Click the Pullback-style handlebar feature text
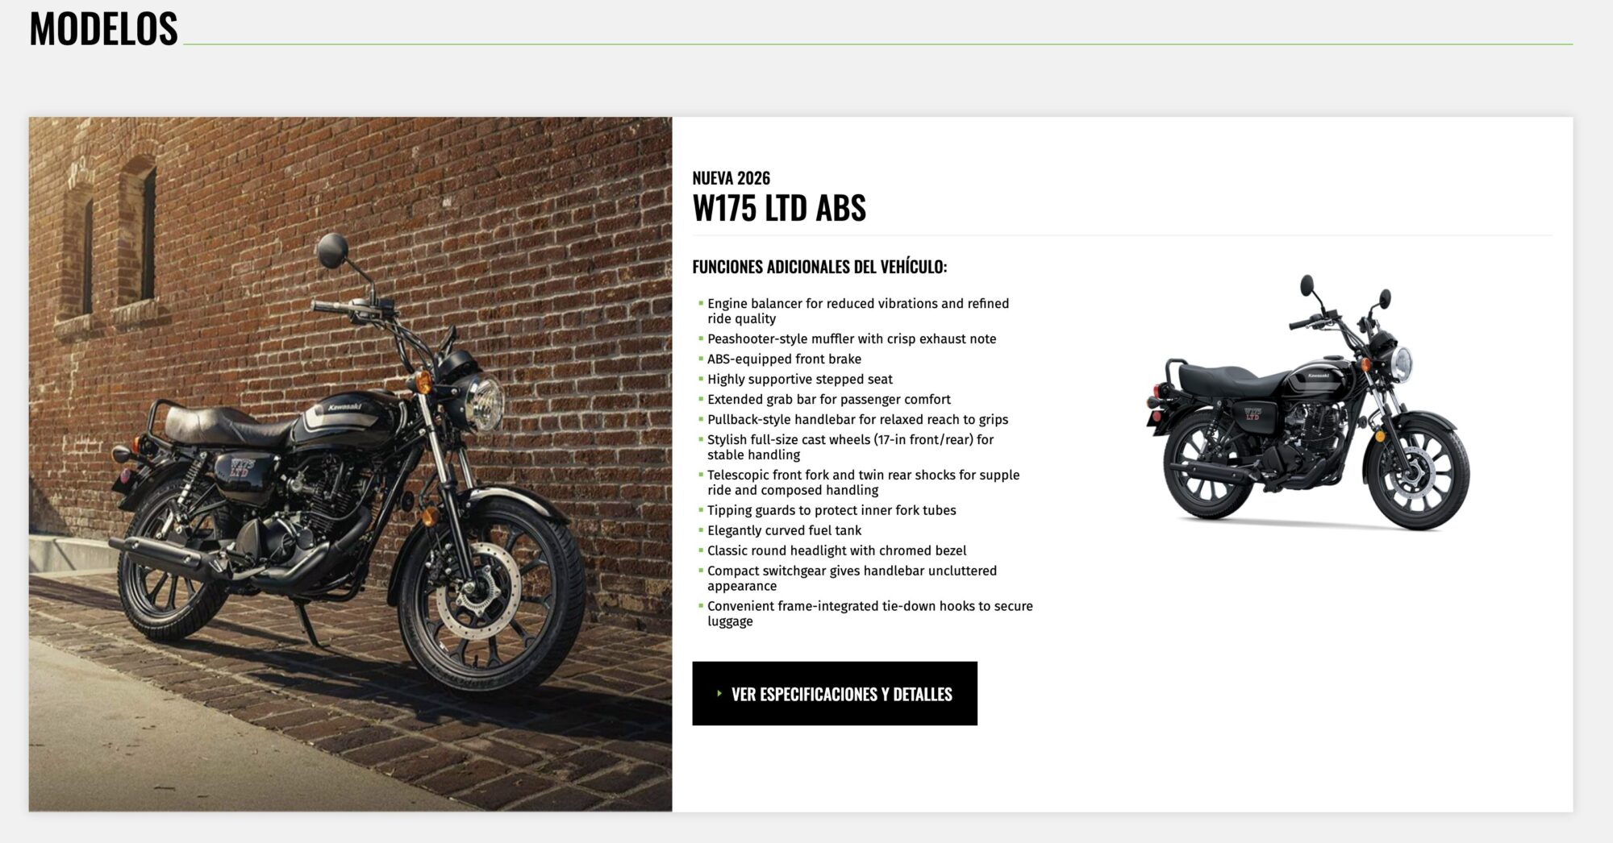 point(857,420)
